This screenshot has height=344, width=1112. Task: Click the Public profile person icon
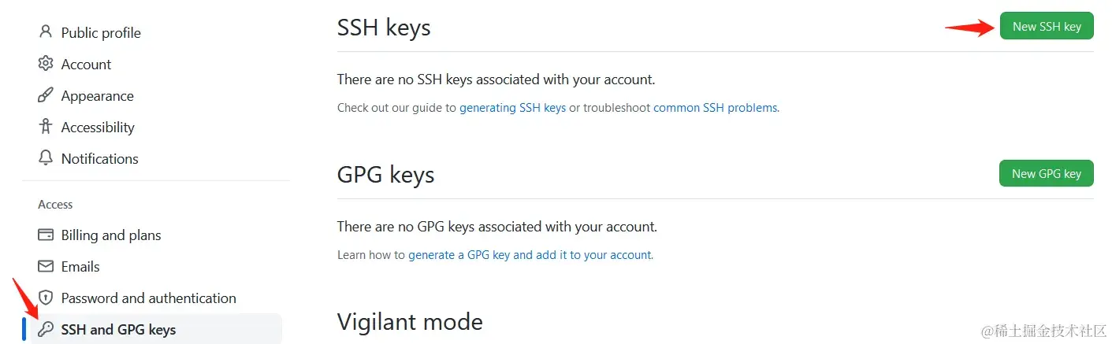coord(46,32)
